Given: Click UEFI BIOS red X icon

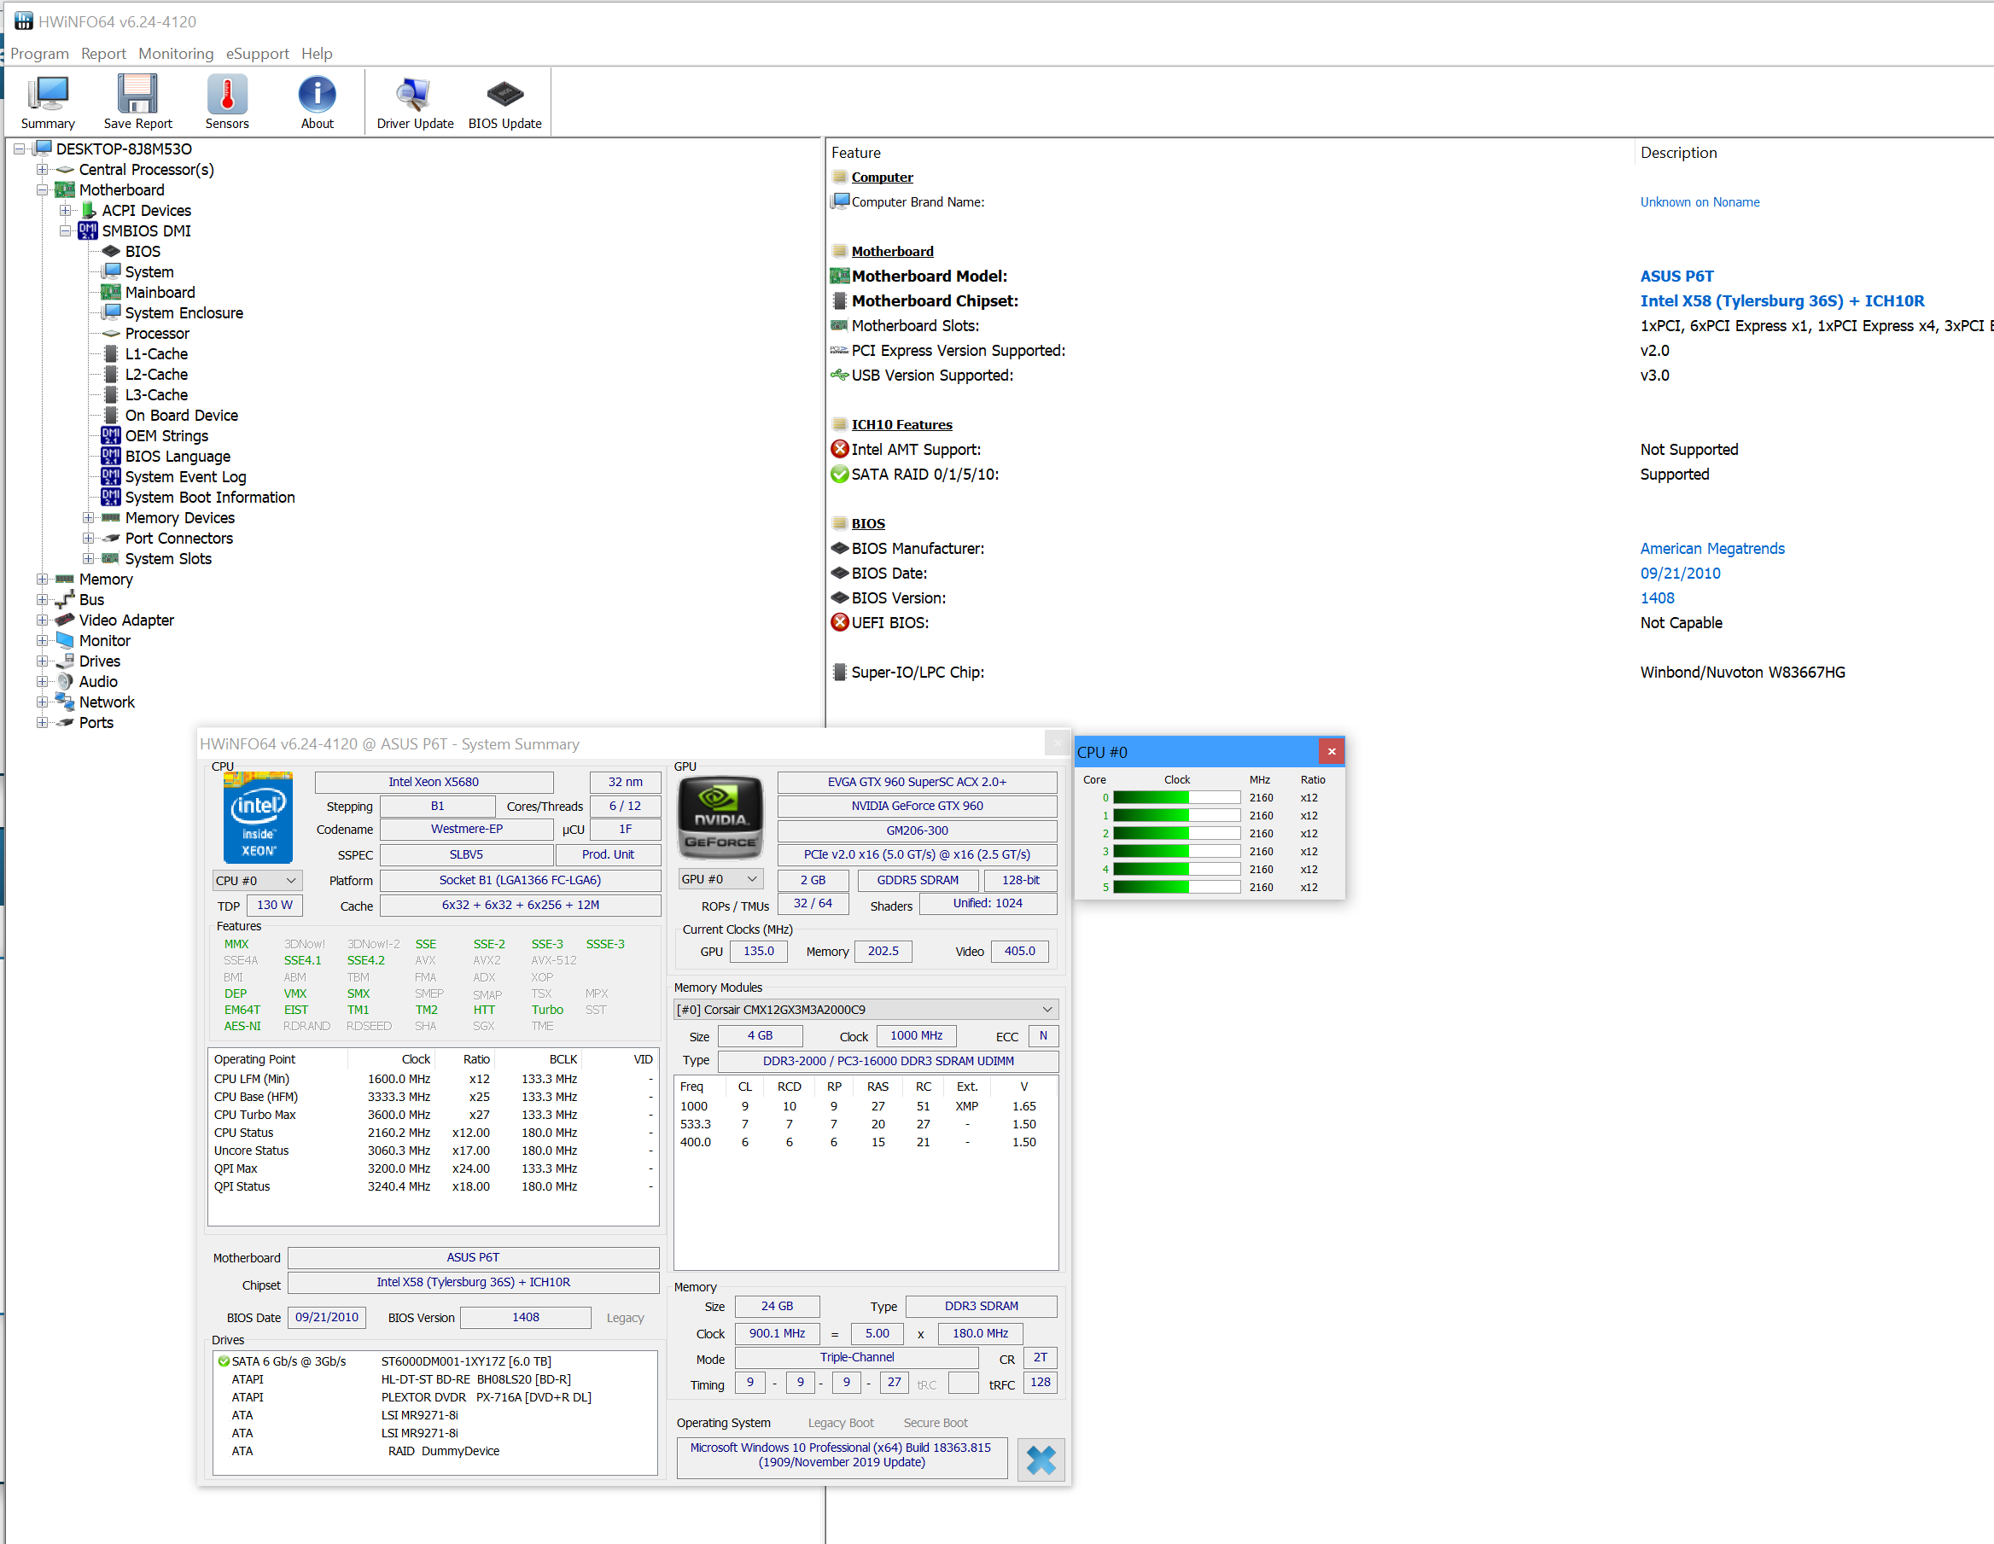Looking at the screenshot, I should pyautogui.click(x=840, y=623).
